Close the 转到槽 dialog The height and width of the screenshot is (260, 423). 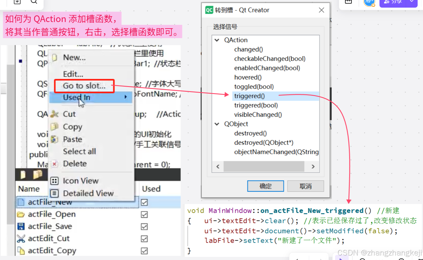(x=322, y=10)
